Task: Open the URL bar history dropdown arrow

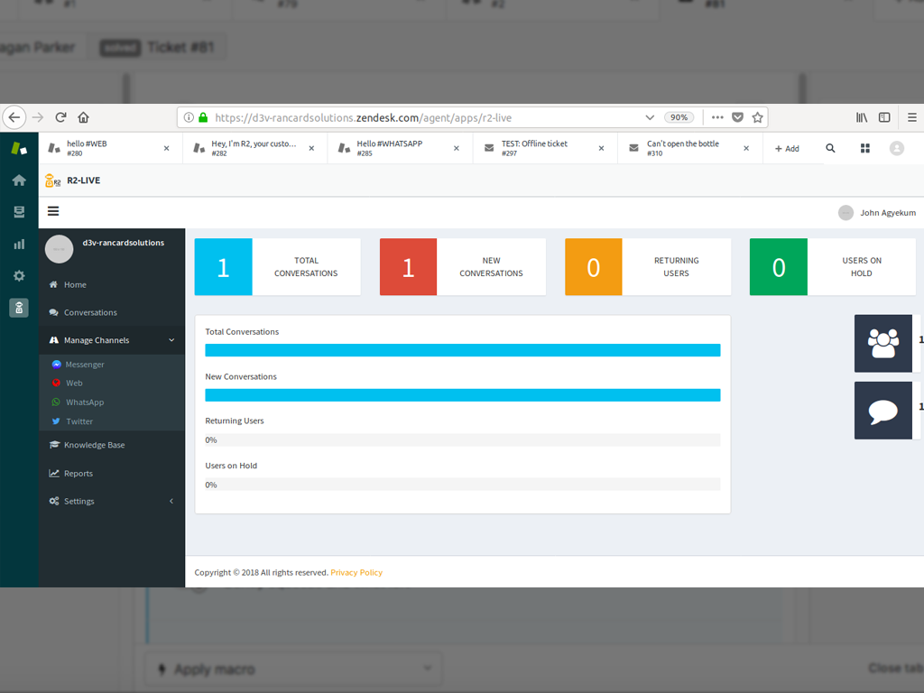Action: coord(650,117)
